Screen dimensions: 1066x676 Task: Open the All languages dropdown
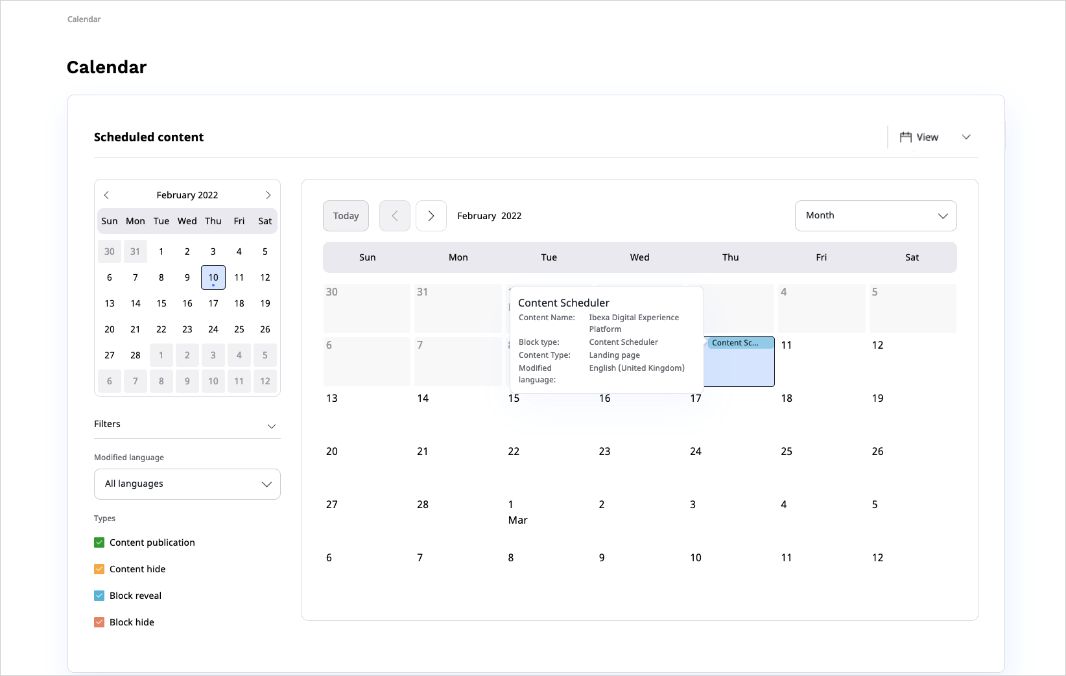[187, 484]
